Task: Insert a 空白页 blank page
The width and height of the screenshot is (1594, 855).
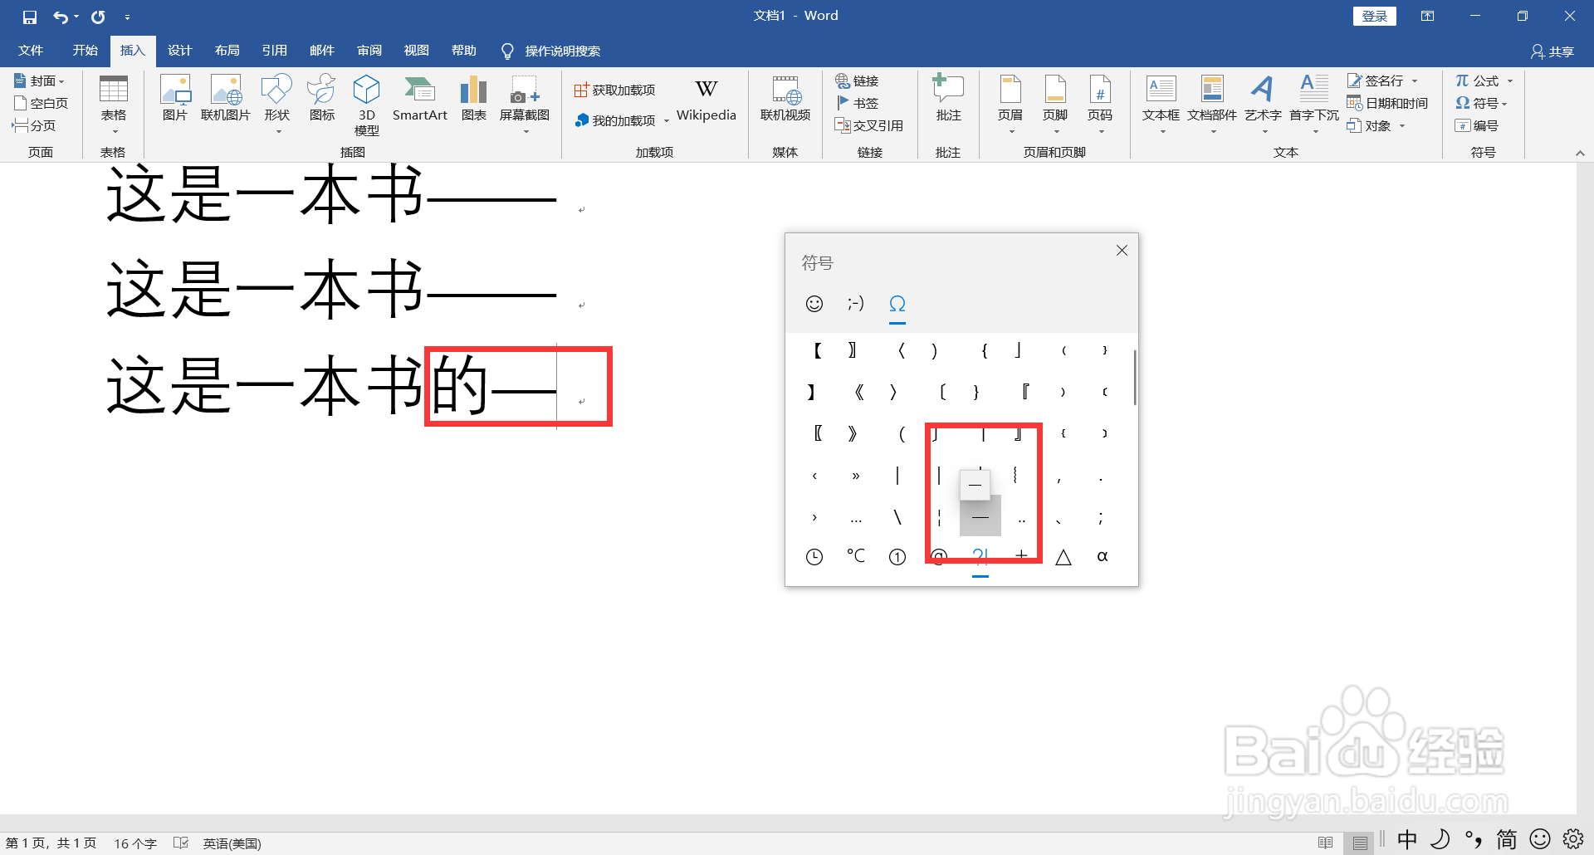Action: click(x=41, y=103)
